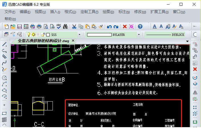Viewport: 201px width, 132px height.
Task: Open the 绘图(D) menu
Action: coord(108,12)
